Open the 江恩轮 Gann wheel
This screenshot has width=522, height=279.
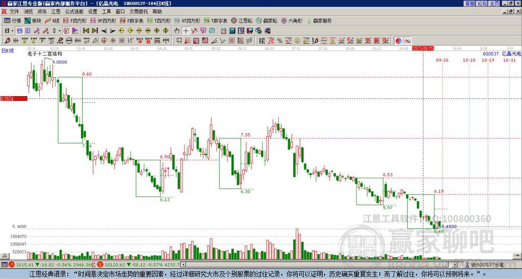point(242,20)
